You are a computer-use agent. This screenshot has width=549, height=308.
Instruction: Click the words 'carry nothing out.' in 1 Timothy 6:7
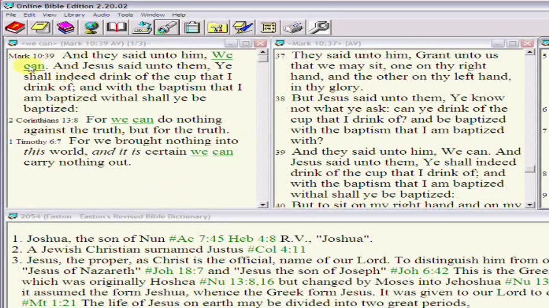77,162
